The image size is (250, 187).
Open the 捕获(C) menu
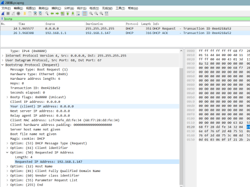[x=56, y=8]
